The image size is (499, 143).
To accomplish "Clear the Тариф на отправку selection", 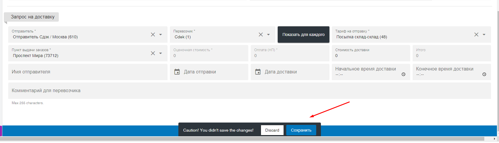I will click(x=476, y=35).
